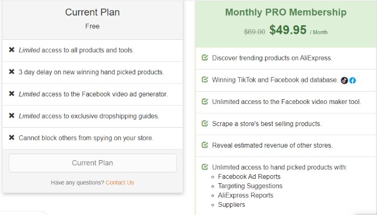Select the Targeting Suggestions bullet item

pyautogui.click(x=250, y=186)
